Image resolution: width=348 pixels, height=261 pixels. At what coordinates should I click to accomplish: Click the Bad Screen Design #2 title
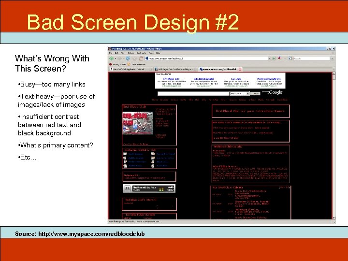coord(133,22)
